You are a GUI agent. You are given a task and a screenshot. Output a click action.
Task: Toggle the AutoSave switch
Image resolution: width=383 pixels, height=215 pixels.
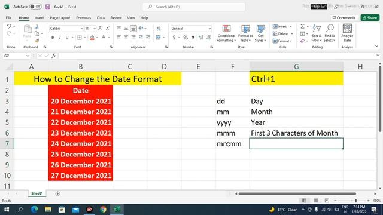tap(36, 7)
